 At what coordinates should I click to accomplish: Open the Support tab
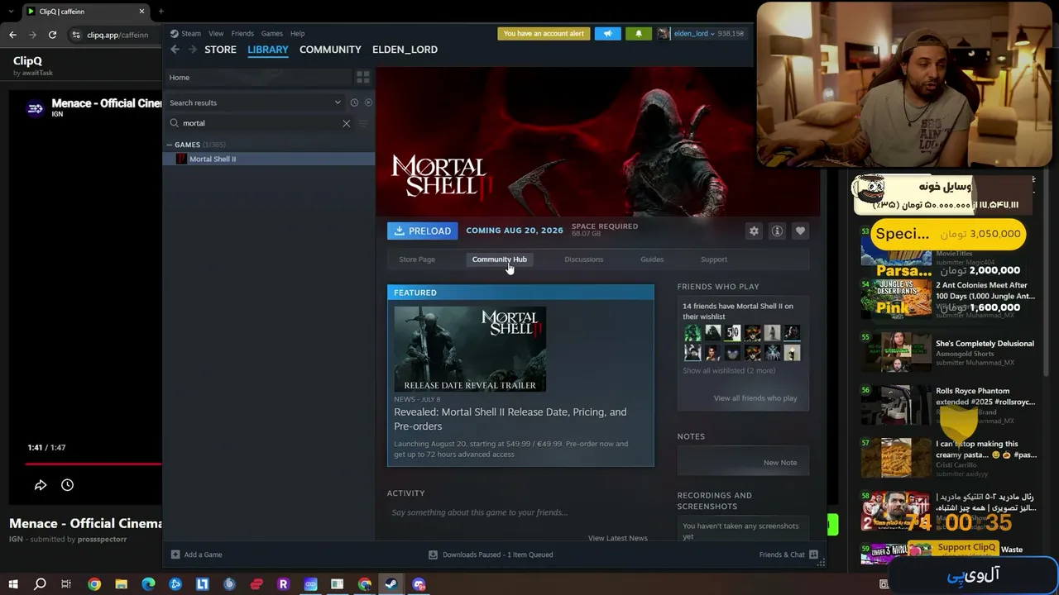(714, 259)
